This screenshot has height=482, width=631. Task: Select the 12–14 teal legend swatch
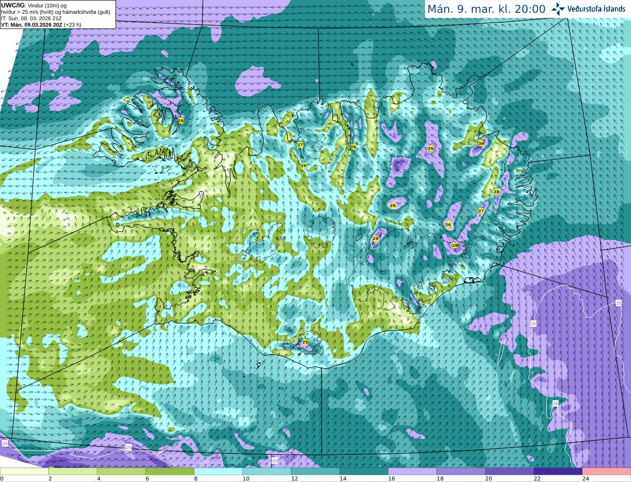tap(315, 472)
